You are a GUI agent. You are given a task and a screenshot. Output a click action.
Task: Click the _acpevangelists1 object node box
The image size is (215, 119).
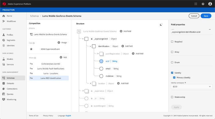[86, 39]
